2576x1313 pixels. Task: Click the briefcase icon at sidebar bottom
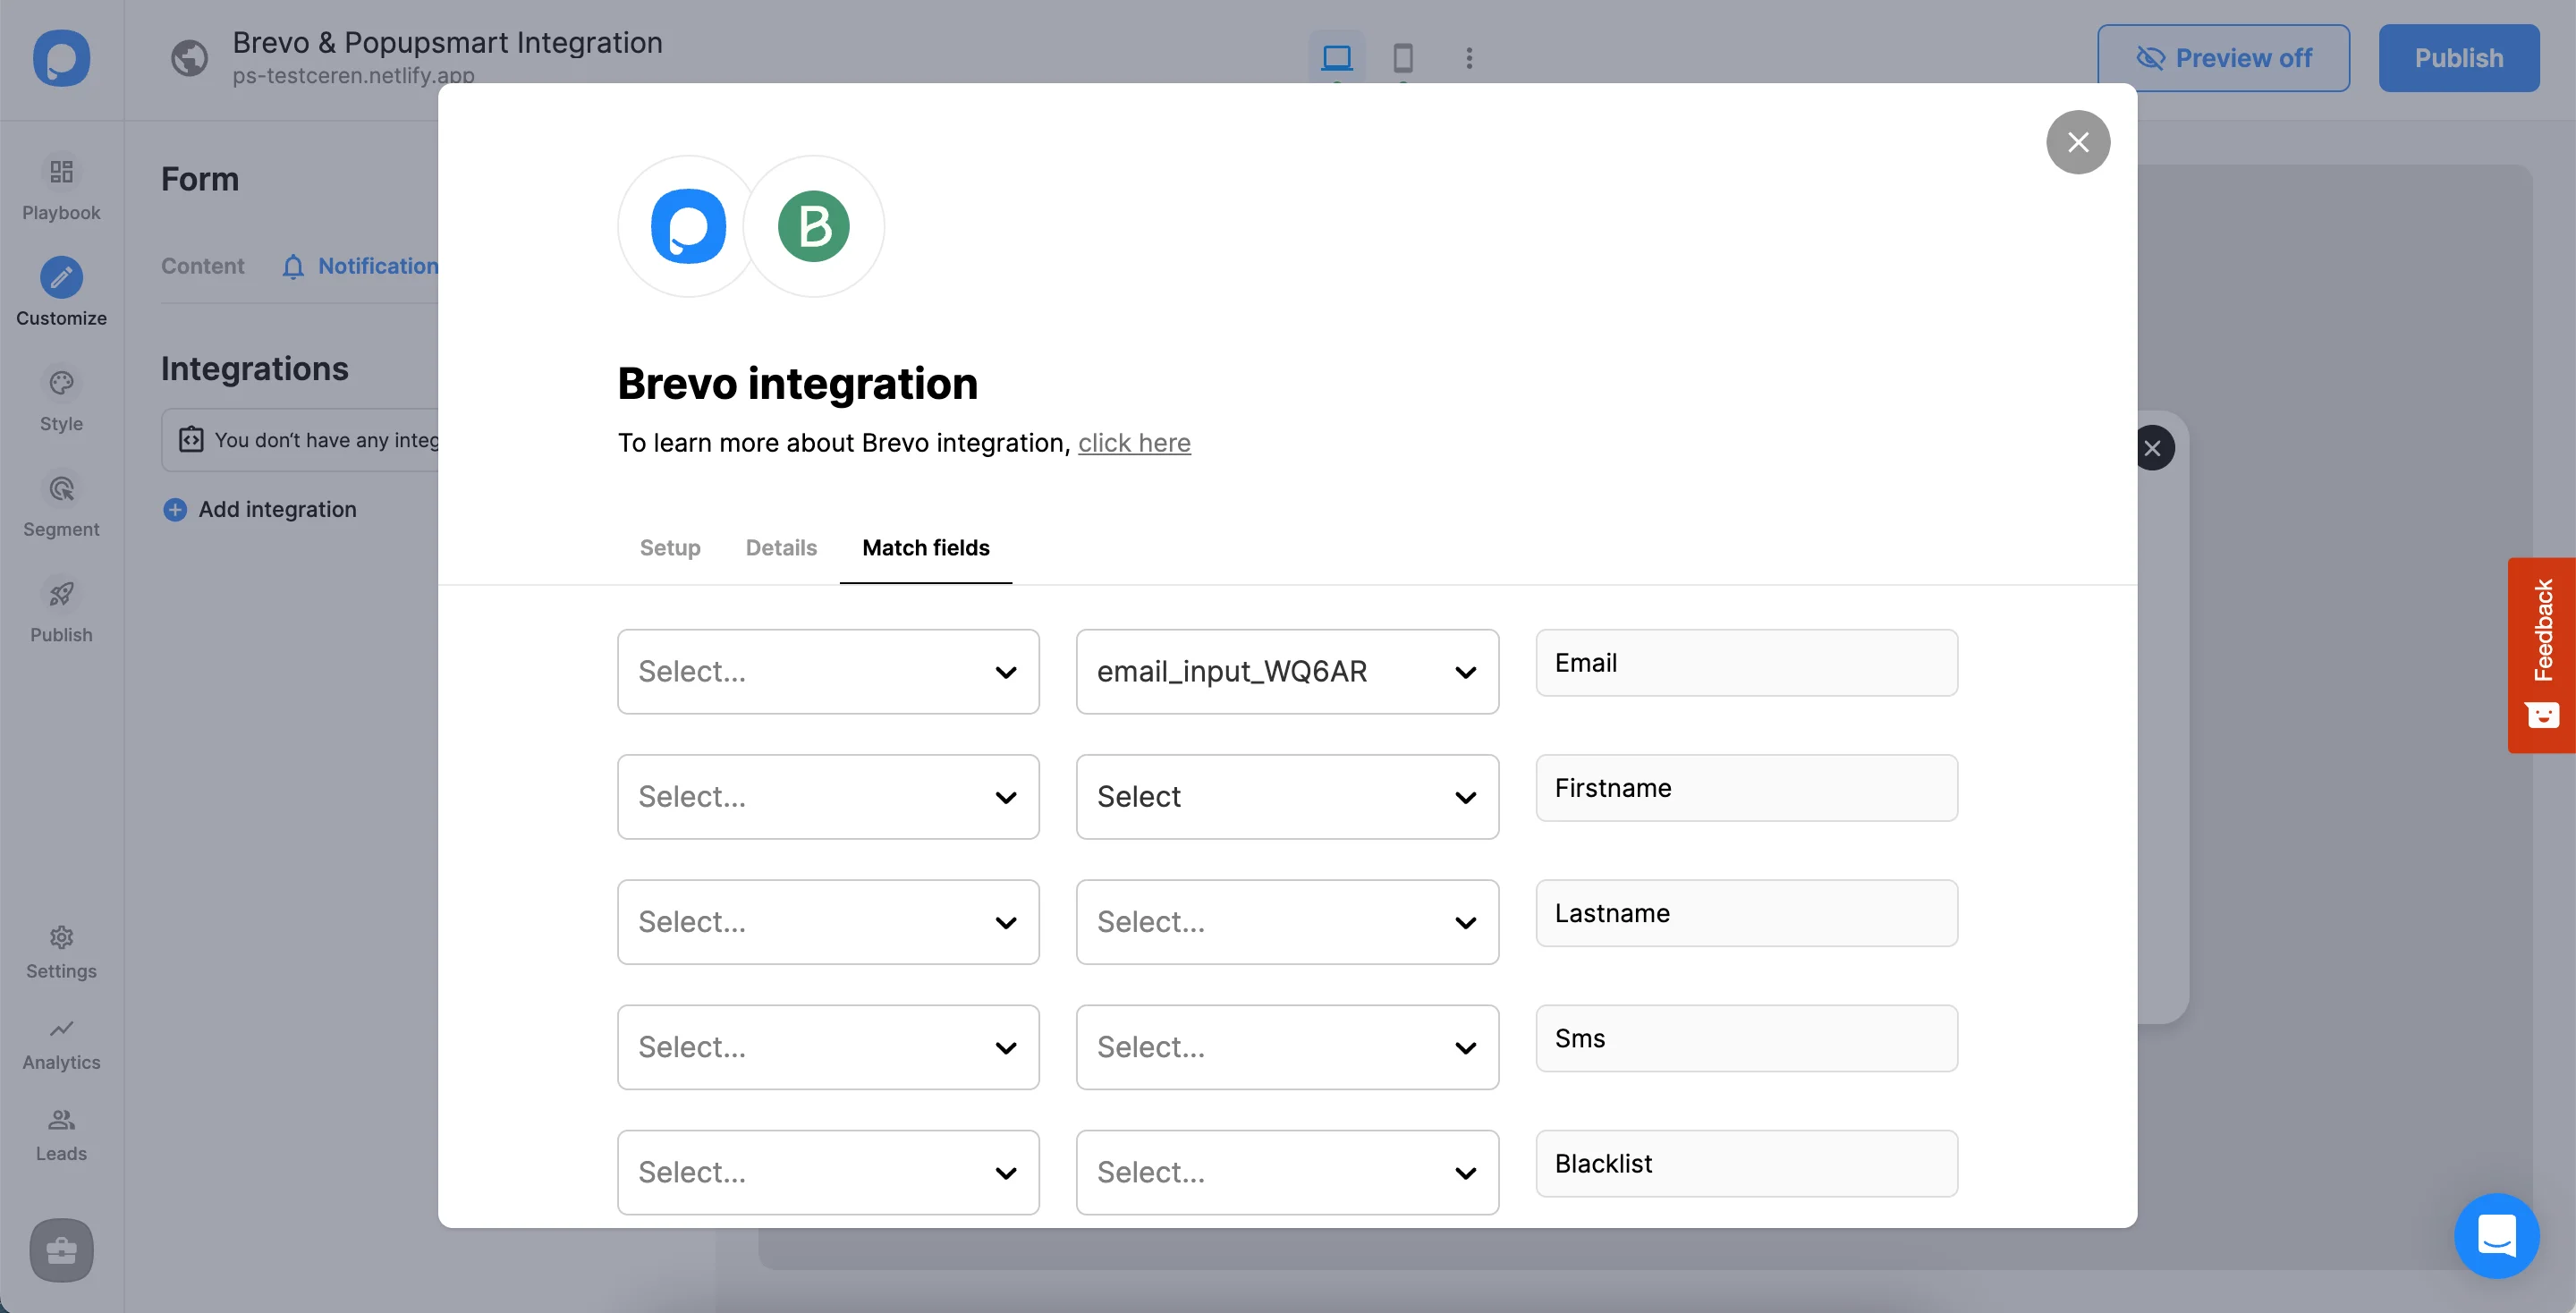[x=61, y=1250]
